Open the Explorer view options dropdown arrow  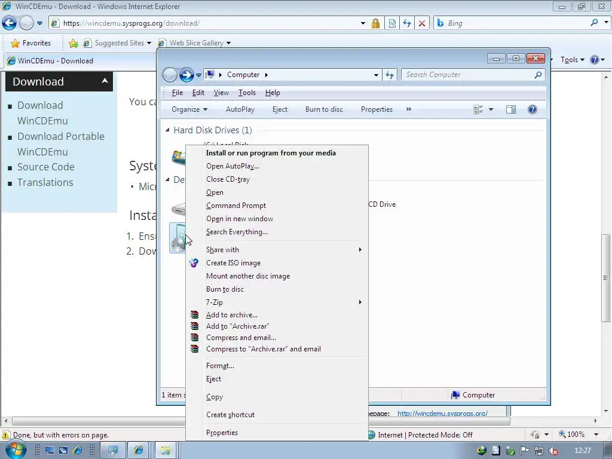tap(491, 109)
